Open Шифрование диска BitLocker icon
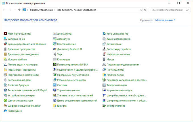Screen dimensions: 193x122 point(5,106)
